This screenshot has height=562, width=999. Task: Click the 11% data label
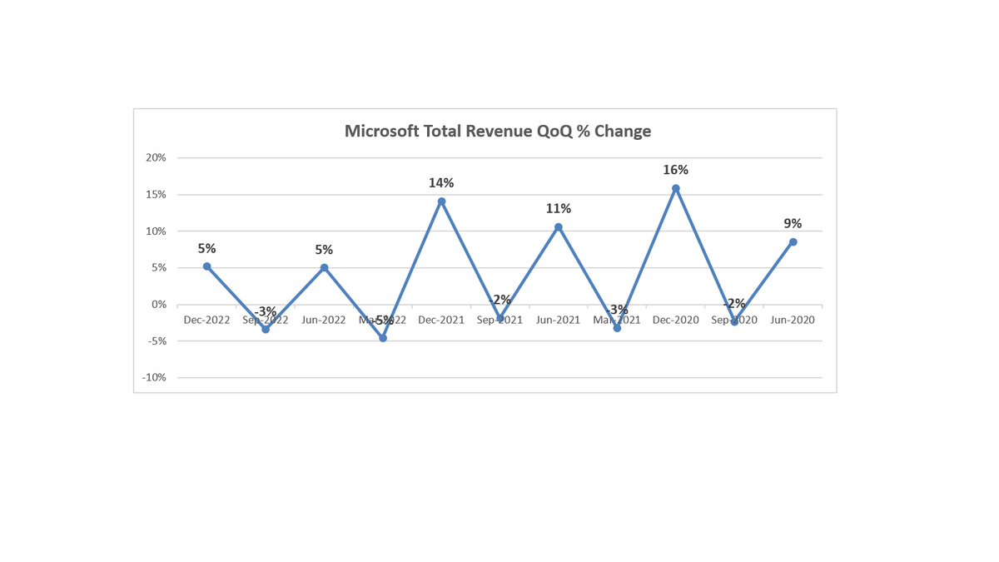coord(559,209)
